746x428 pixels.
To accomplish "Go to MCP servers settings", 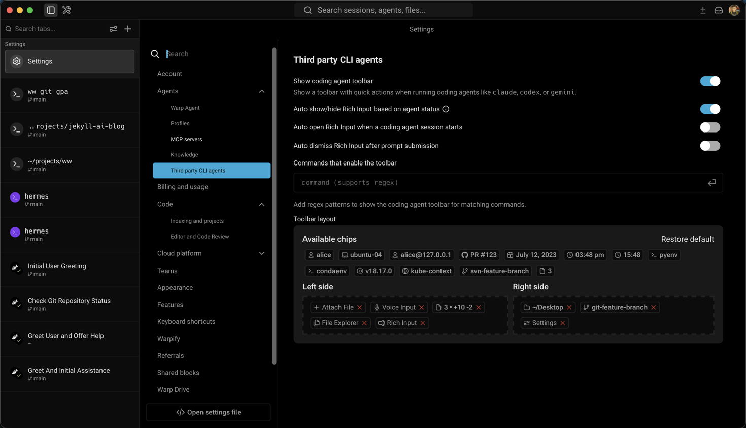I will (186, 139).
